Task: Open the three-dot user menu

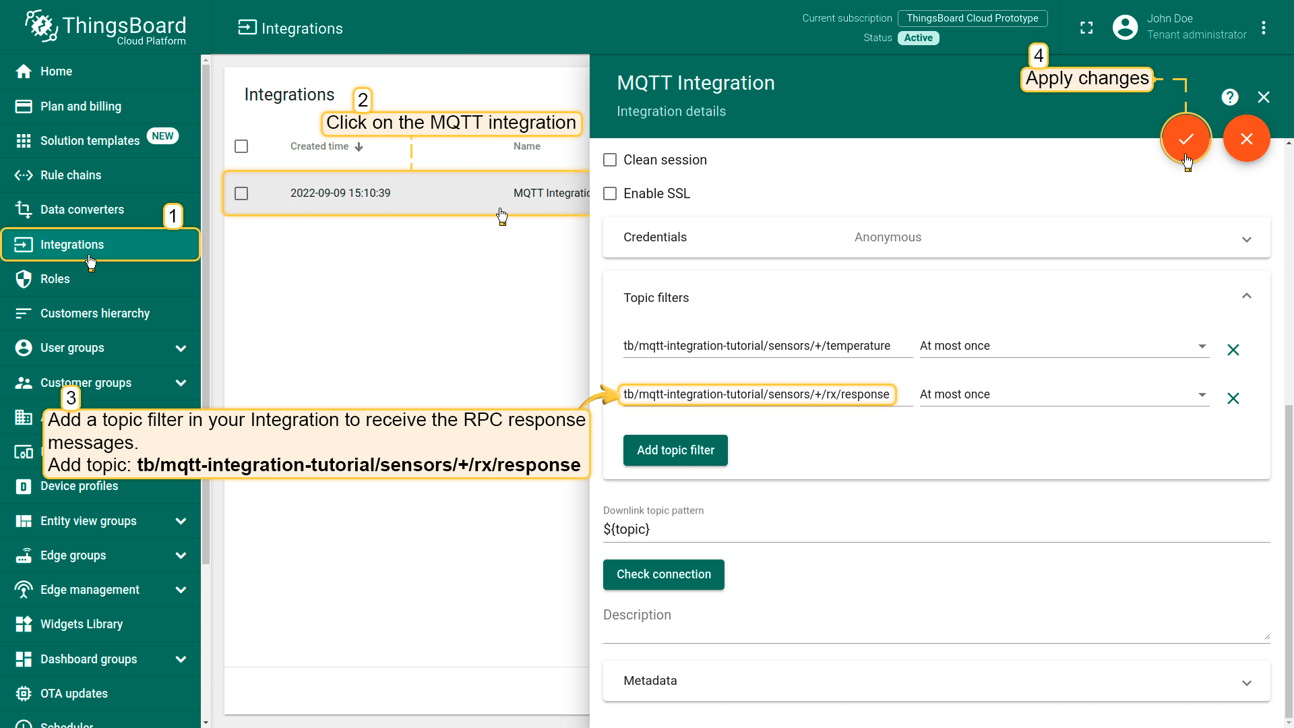Action: point(1264,28)
